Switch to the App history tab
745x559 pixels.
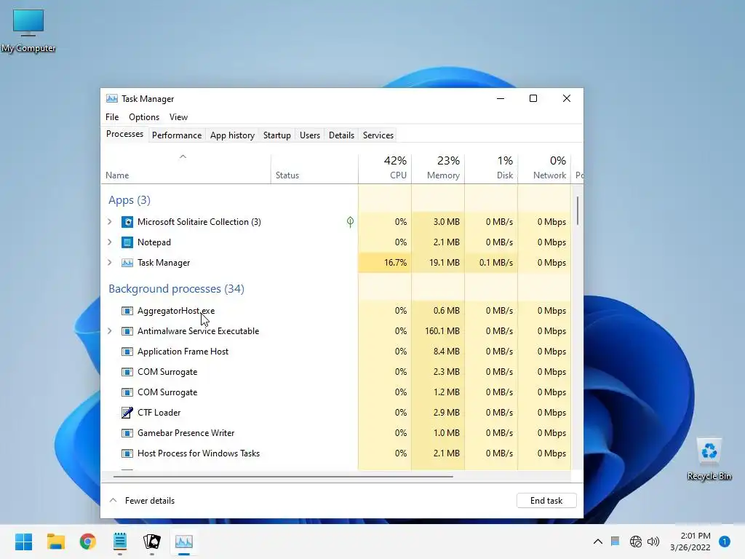(232, 135)
